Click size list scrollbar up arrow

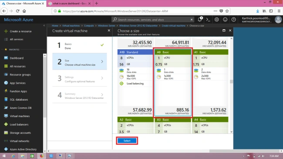click(x=231, y=38)
